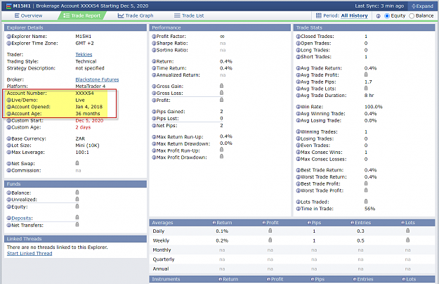Click info icon next to Max Leverage
The width and height of the screenshot is (439, 284).
[x=8, y=153]
